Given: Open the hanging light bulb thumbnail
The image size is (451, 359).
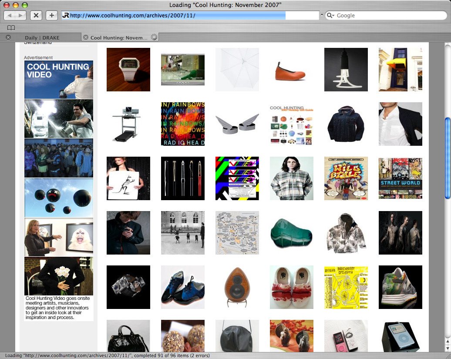Looking at the screenshot, I should pyautogui.click(x=346, y=70).
